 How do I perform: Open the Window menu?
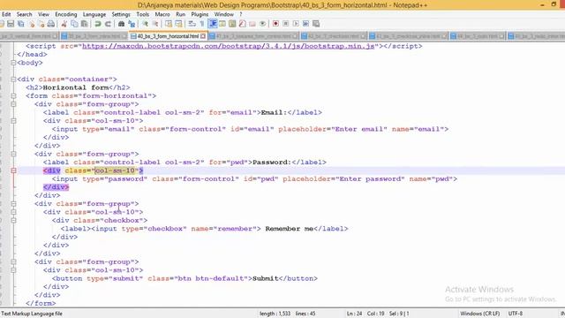click(223, 14)
